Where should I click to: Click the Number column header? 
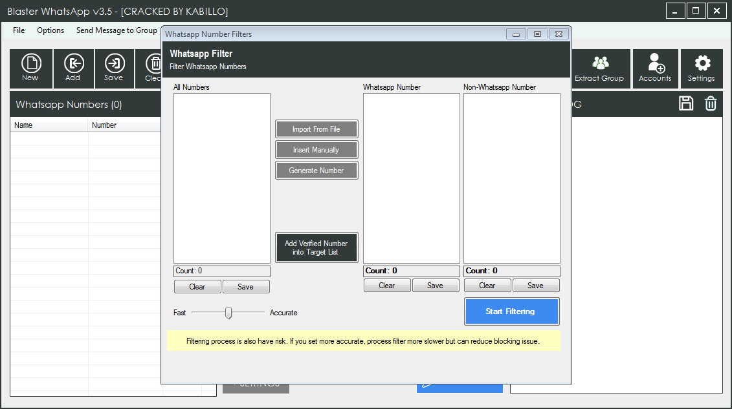pyautogui.click(x=124, y=125)
